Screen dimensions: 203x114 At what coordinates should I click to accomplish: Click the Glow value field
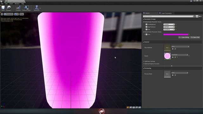(x=169, y=29)
